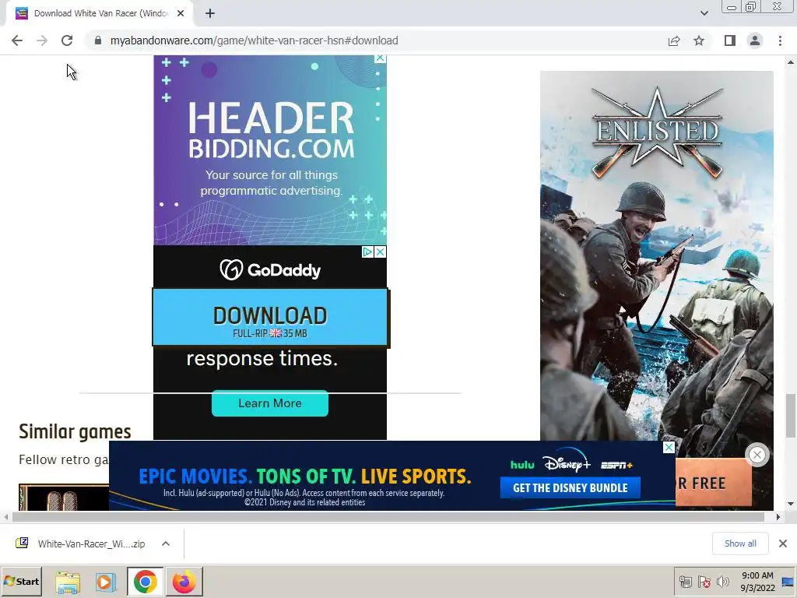Open the Action Center flag icon

[704, 582]
